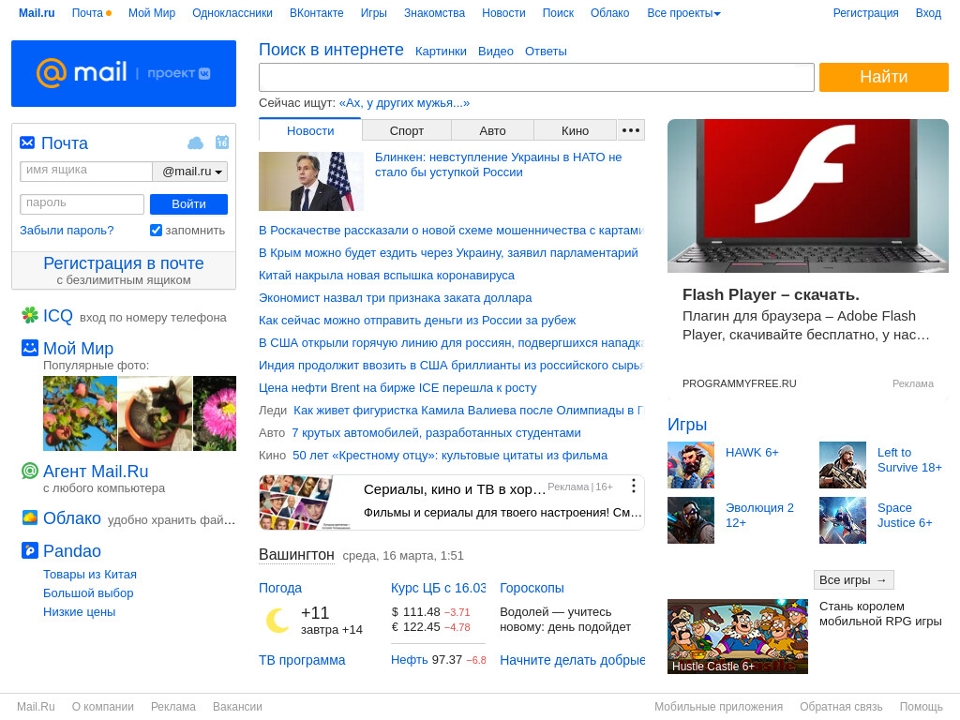Image resolution: width=960 pixels, height=720 pixels.
Task: Open trending query «Ах, у других мужья...»
Action: point(404,103)
